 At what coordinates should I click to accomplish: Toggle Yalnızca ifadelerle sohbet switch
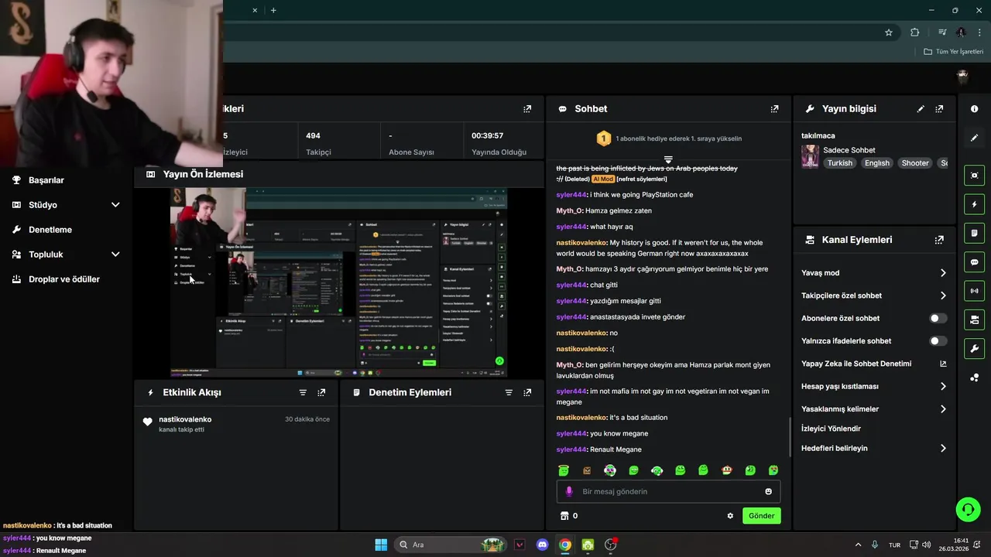click(x=938, y=341)
